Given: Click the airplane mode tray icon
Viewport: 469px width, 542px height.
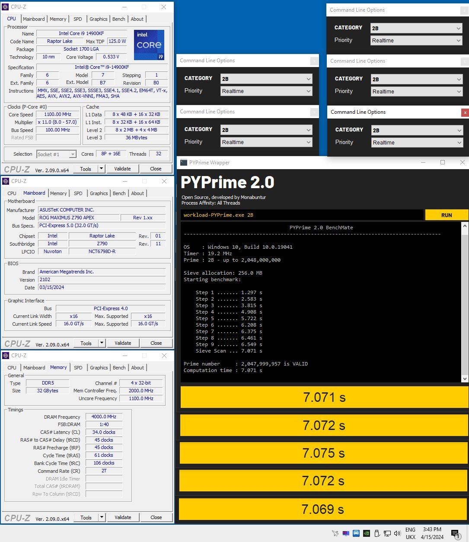Looking at the screenshot, I should (x=335, y=533).
